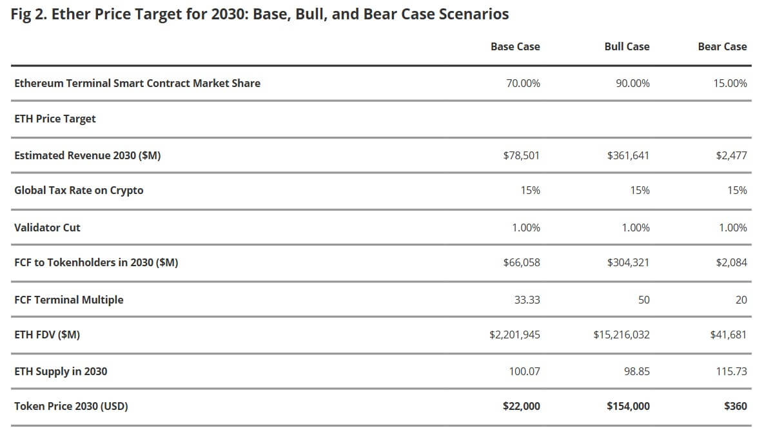Screen dimensions: 764x437
Task: Select the Bull Case column header
Action: point(627,46)
